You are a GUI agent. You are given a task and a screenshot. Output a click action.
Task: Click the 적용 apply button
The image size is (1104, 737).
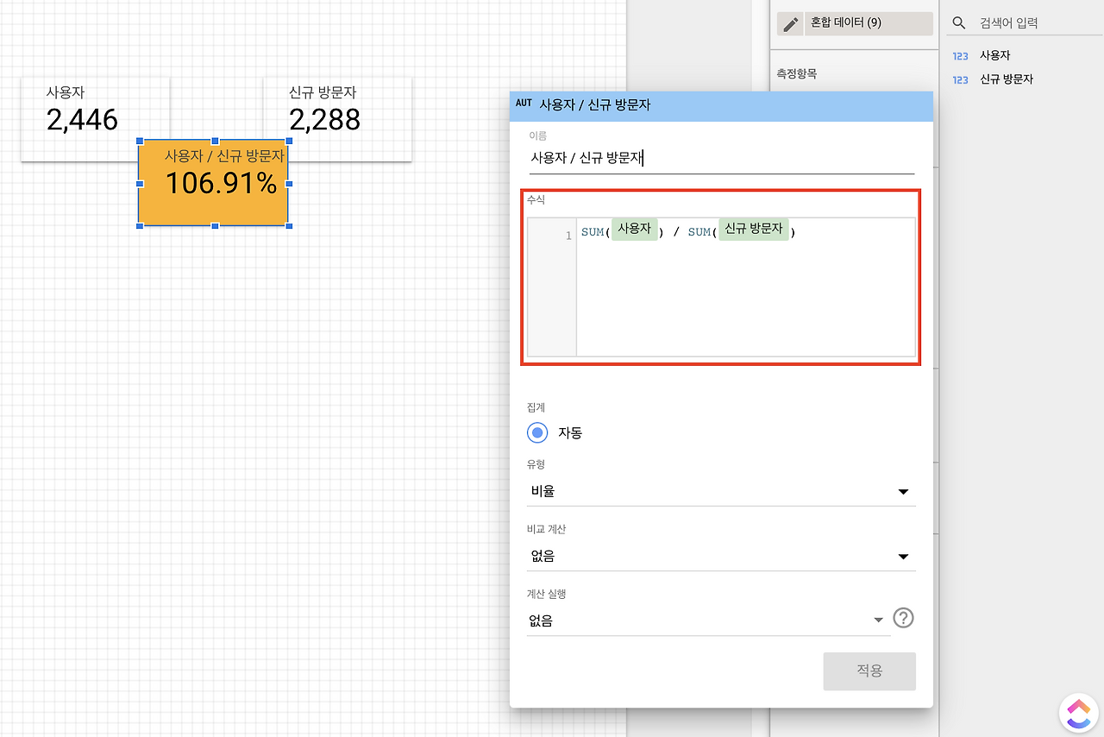[869, 671]
